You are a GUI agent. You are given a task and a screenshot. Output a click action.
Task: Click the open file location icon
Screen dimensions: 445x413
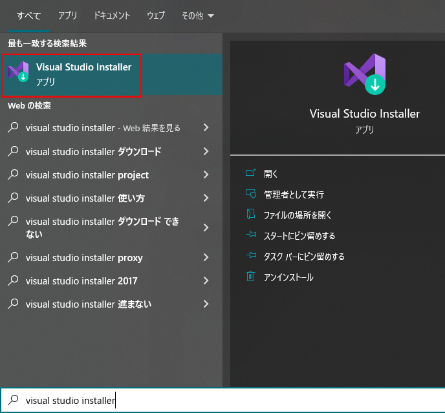[x=251, y=215]
